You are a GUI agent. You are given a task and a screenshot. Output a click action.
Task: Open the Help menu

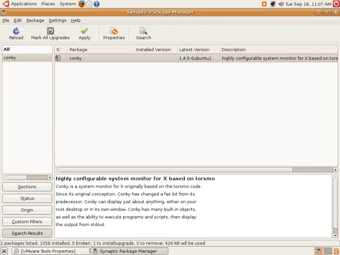tap(76, 20)
